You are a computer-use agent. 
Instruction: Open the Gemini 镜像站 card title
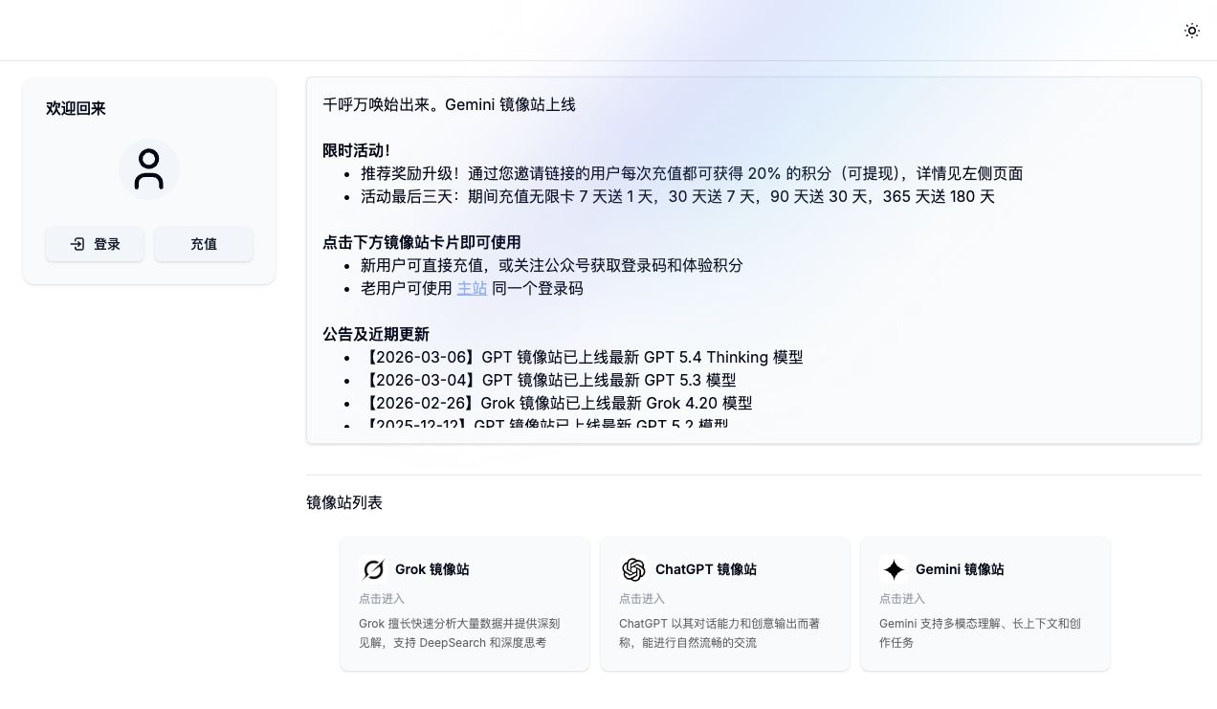click(x=960, y=569)
